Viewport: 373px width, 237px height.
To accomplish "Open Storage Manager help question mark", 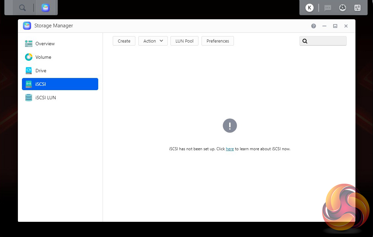I will tap(313, 26).
